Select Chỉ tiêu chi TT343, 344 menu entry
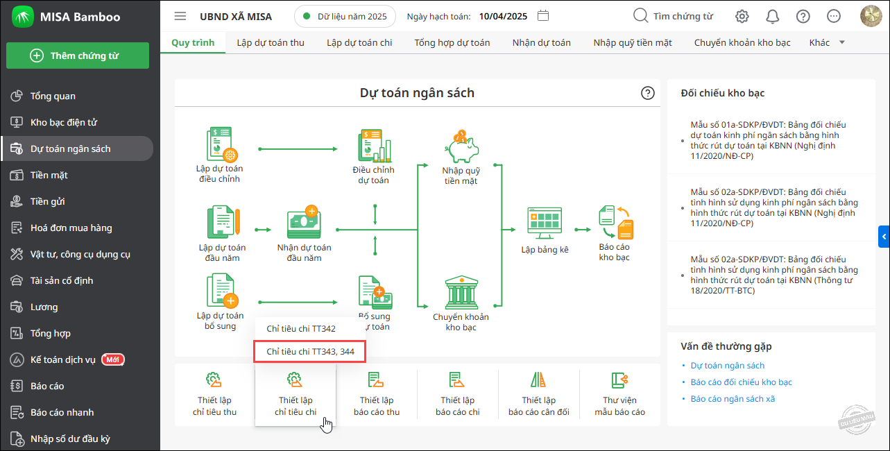Image resolution: width=890 pixels, height=451 pixels. tap(310, 352)
